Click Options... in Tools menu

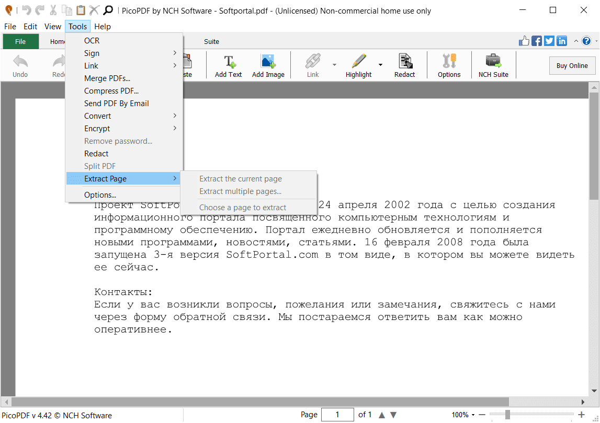(x=124, y=195)
